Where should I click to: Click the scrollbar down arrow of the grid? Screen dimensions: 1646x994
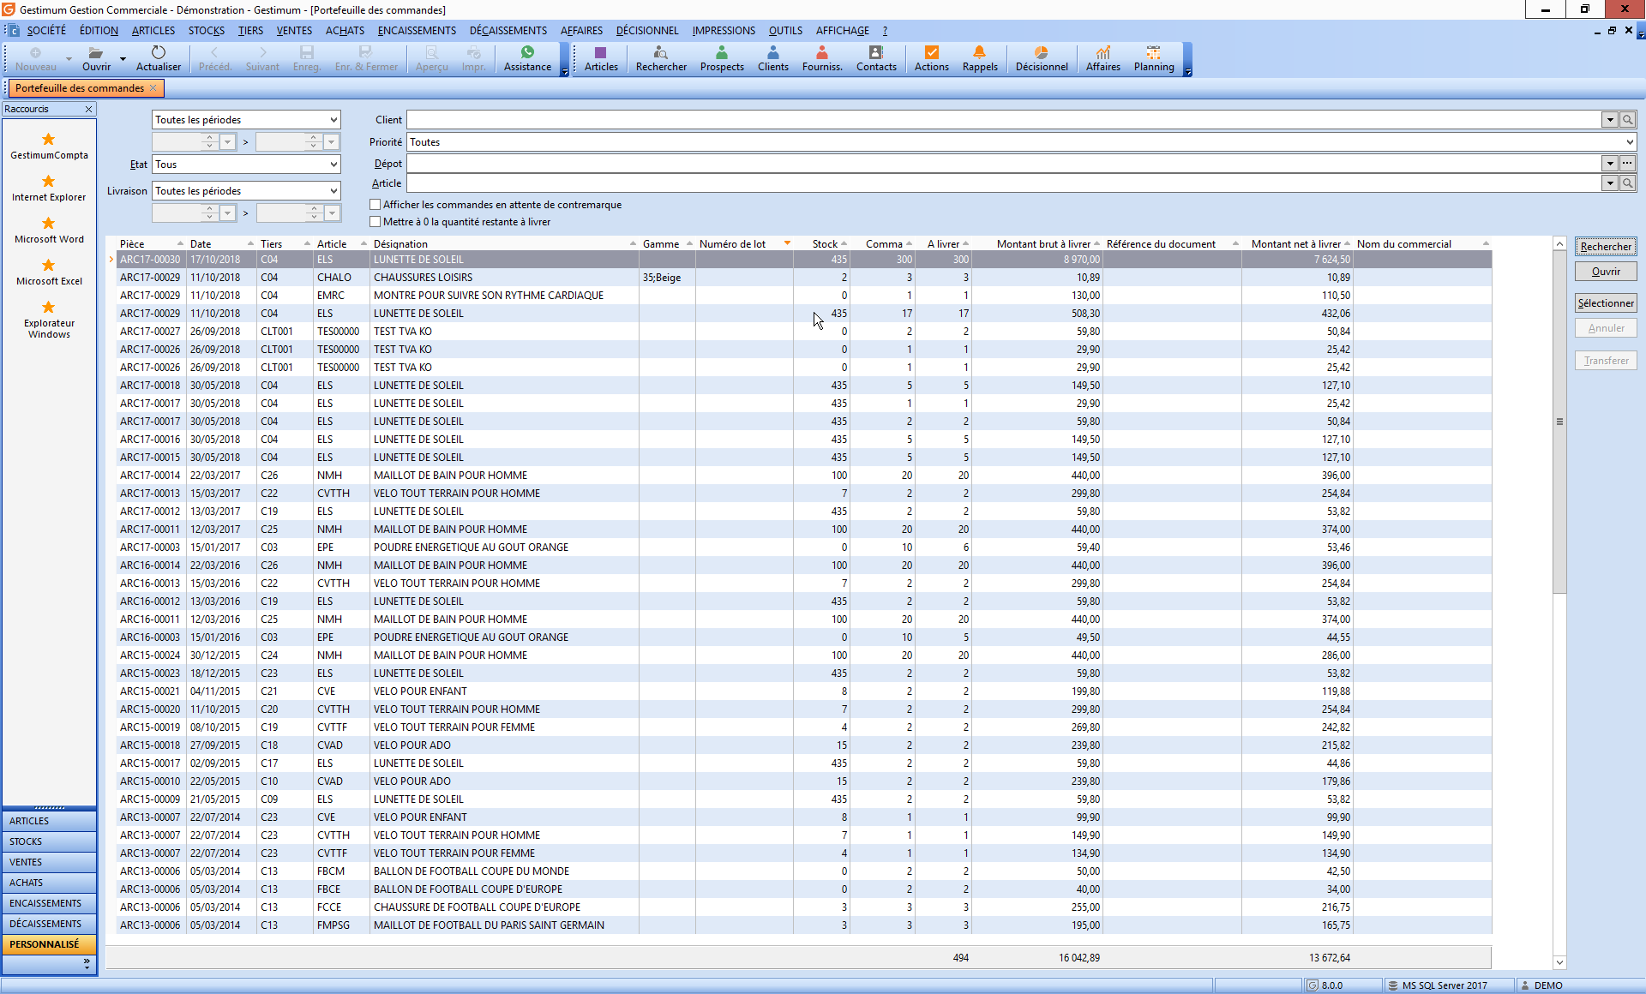(x=1559, y=962)
